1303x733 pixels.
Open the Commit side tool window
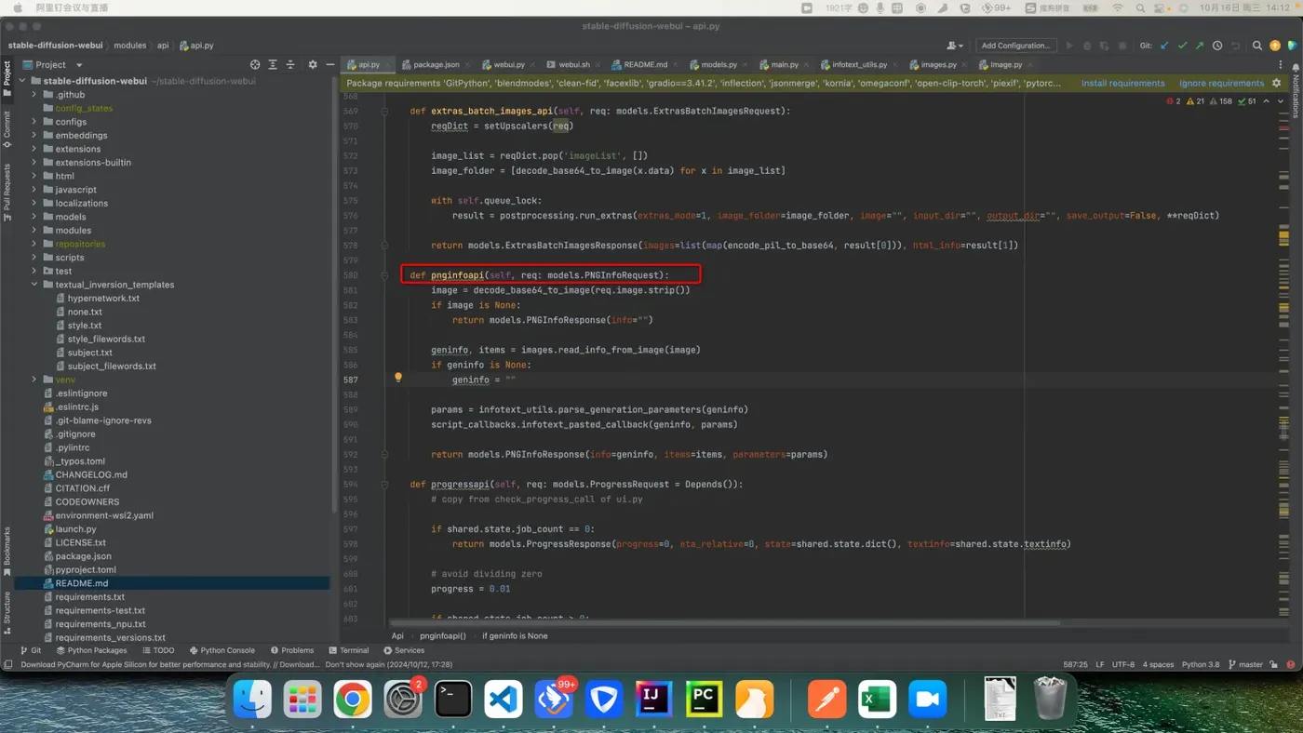[x=7, y=130]
